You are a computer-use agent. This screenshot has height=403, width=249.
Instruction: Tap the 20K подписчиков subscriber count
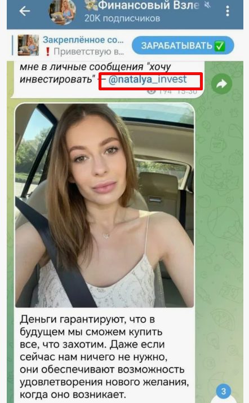click(x=122, y=18)
